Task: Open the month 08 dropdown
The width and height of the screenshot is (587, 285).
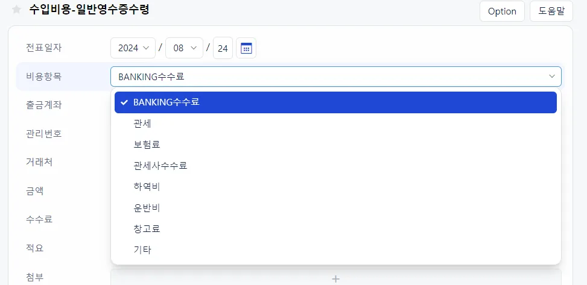Action: tap(184, 48)
